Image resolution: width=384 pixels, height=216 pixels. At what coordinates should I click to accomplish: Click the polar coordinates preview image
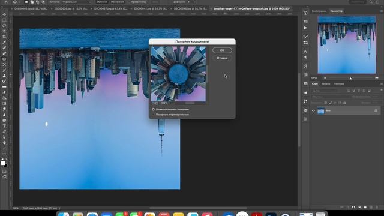tap(178, 74)
